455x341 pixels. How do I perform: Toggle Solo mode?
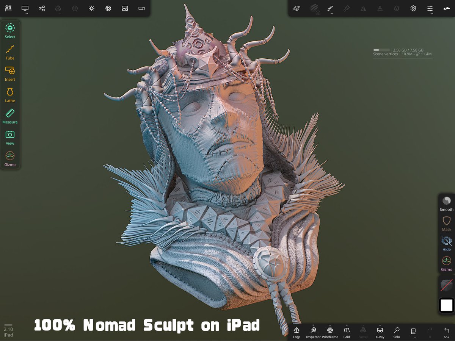click(397, 332)
